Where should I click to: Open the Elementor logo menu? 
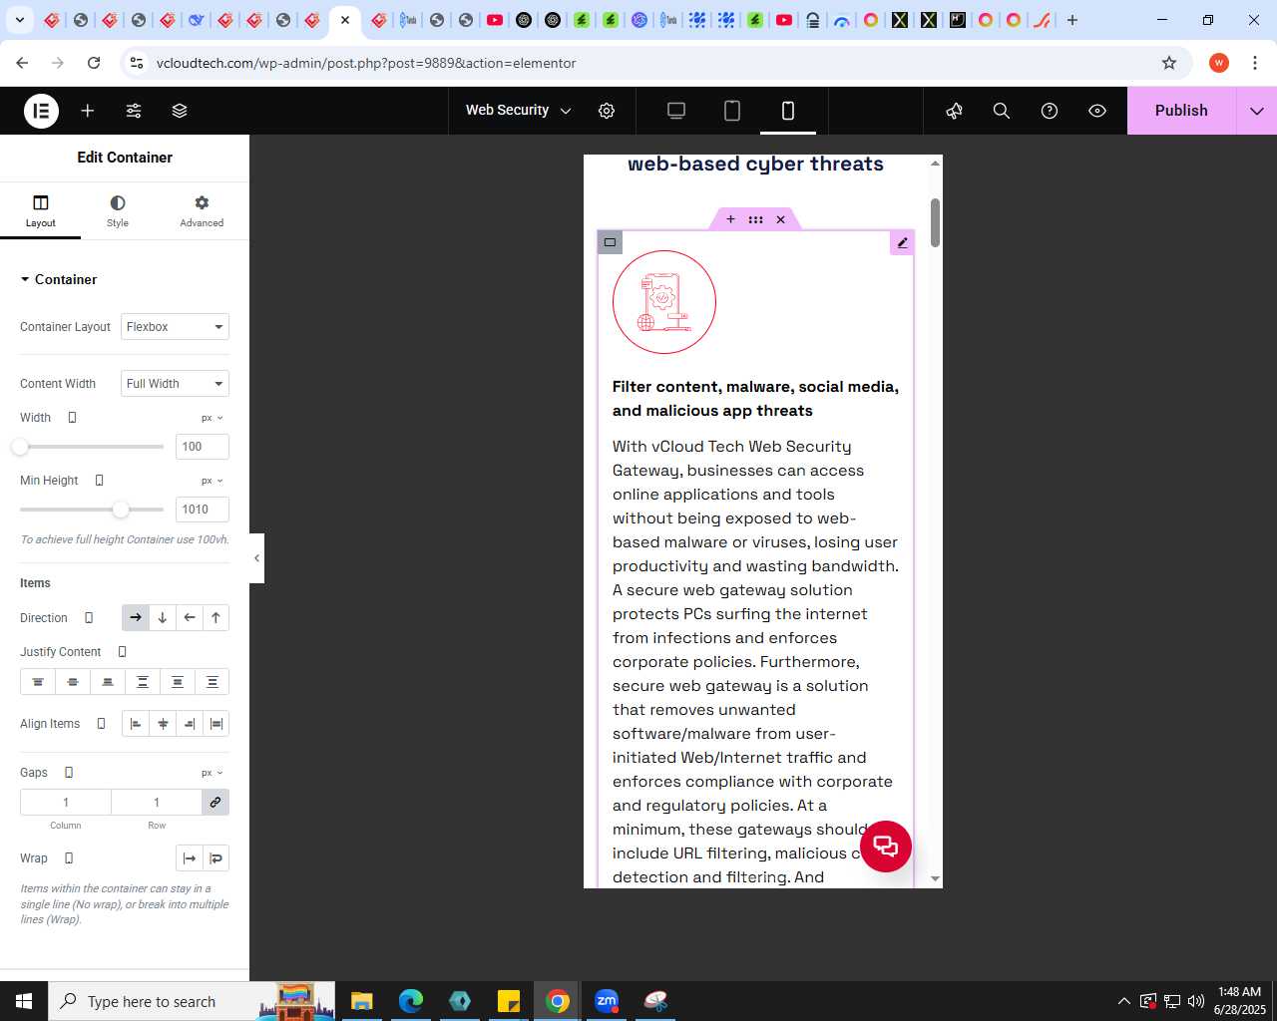pyautogui.click(x=42, y=111)
